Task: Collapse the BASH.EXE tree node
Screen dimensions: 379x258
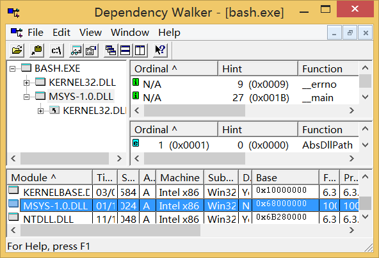Action: coord(12,69)
